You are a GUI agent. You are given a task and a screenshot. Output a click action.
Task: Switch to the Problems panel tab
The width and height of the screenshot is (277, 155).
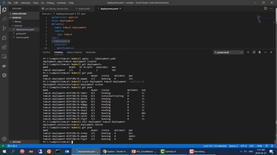click(90, 53)
